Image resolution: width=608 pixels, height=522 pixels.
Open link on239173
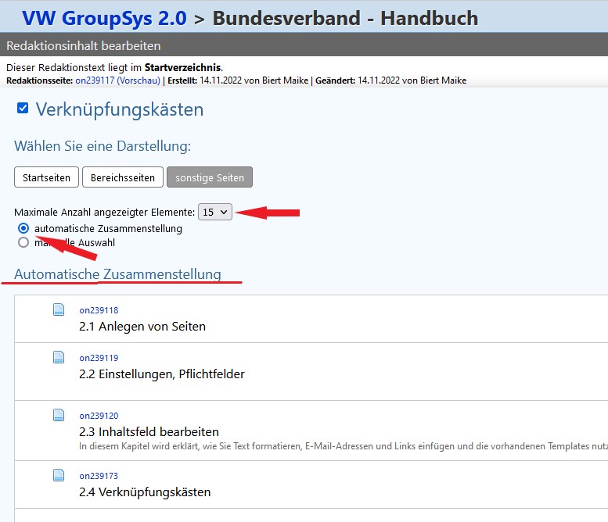pos(99,476)
